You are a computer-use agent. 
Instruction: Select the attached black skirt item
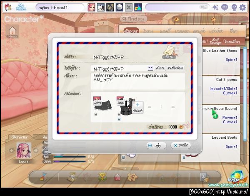coord(103,105)
